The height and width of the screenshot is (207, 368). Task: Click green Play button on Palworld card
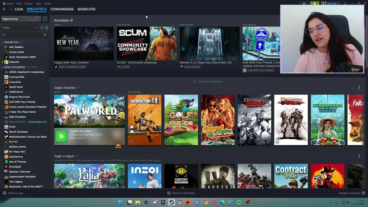pos(61,136)
